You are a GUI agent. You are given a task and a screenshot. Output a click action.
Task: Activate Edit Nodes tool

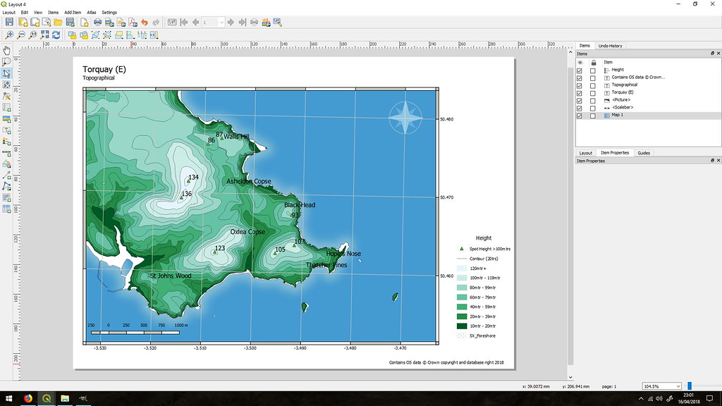click(x=6, y=96)
